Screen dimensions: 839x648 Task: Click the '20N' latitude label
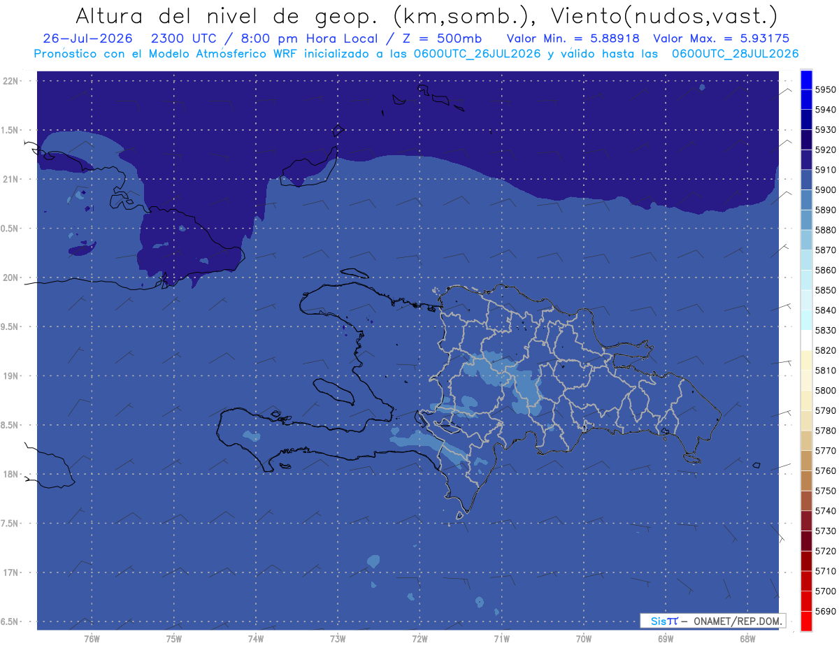coord(12,278)
